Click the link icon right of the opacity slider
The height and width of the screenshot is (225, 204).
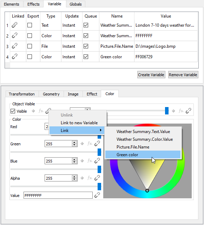coord(188,111)
